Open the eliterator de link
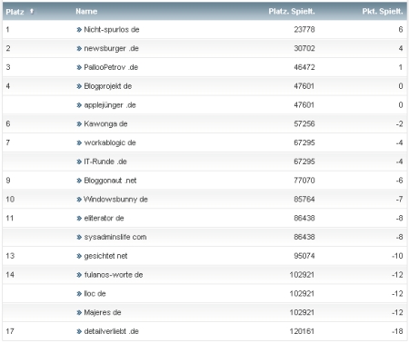The image size is (409, 343). [x=104, y=218]
